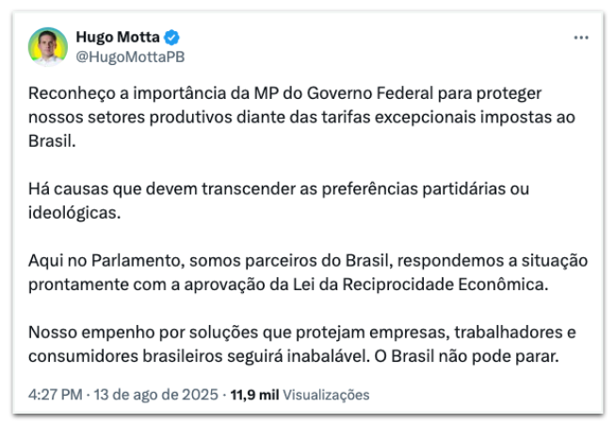
Task: Click the Hugo Motta display name
Action: tap(118, 37)
